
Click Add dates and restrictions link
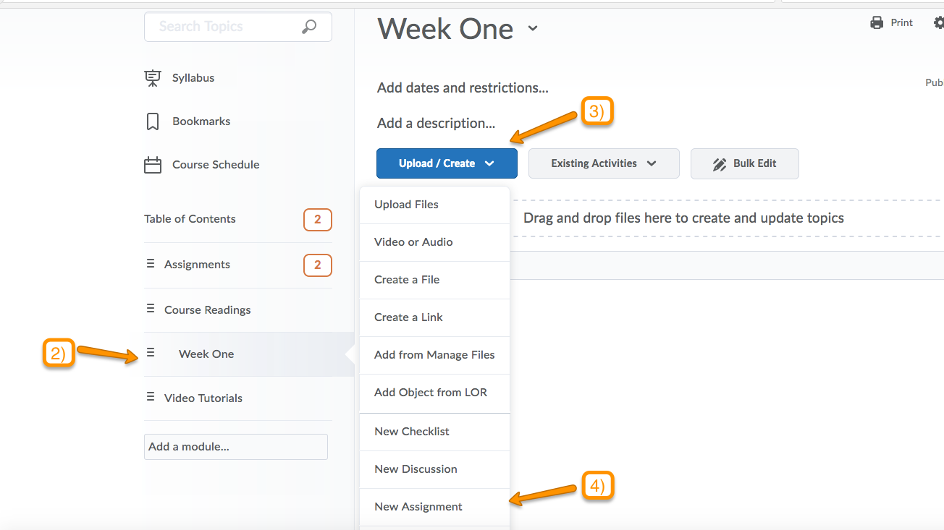[x=463, y=88]
